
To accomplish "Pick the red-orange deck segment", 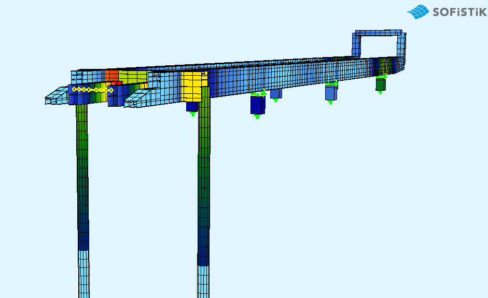I will point(112,77).
